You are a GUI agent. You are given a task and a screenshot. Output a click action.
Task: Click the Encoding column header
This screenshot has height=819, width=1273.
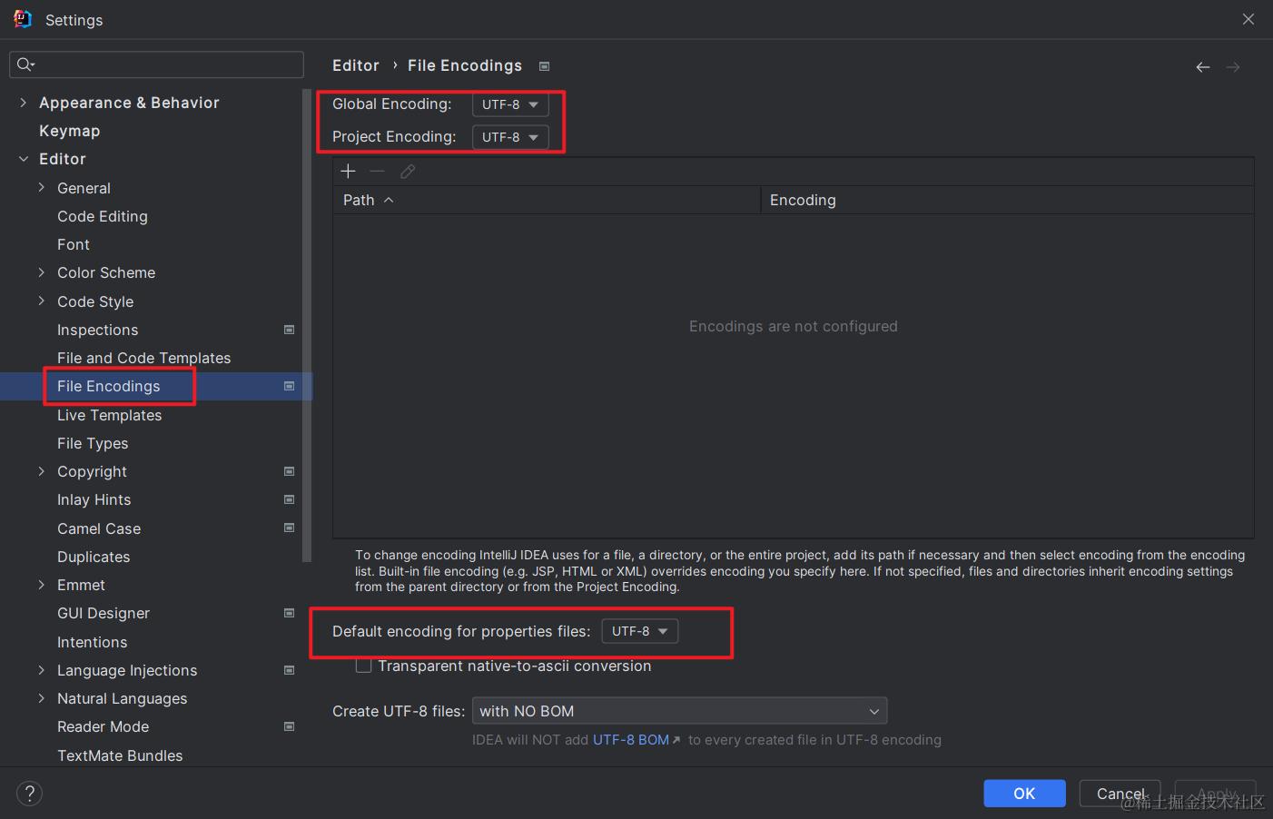tap(1007, 200)
